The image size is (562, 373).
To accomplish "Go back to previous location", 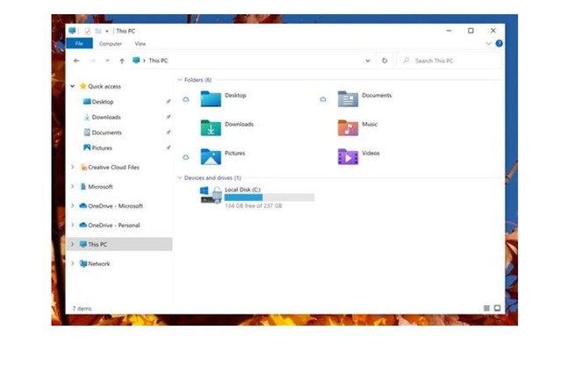I will pos(76,61).
